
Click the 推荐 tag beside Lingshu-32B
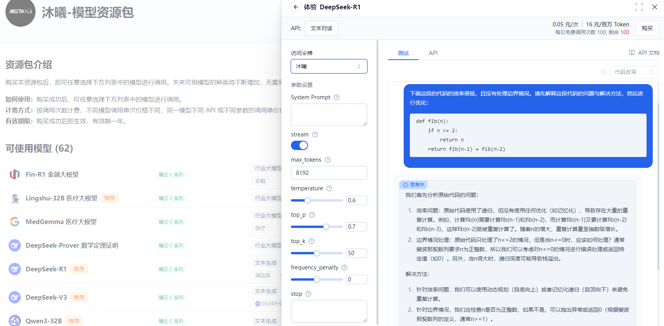[x=110, y=198]
